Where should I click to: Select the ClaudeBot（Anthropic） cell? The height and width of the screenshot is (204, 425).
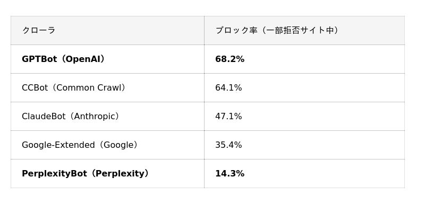point(107,116)
